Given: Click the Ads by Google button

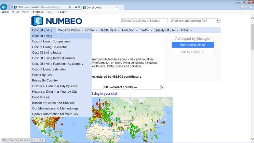Looking at the screenshot, I should coord(192,52).
